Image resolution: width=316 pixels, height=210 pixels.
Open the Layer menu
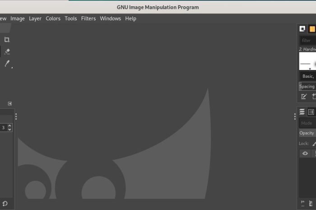pos(35,19)
